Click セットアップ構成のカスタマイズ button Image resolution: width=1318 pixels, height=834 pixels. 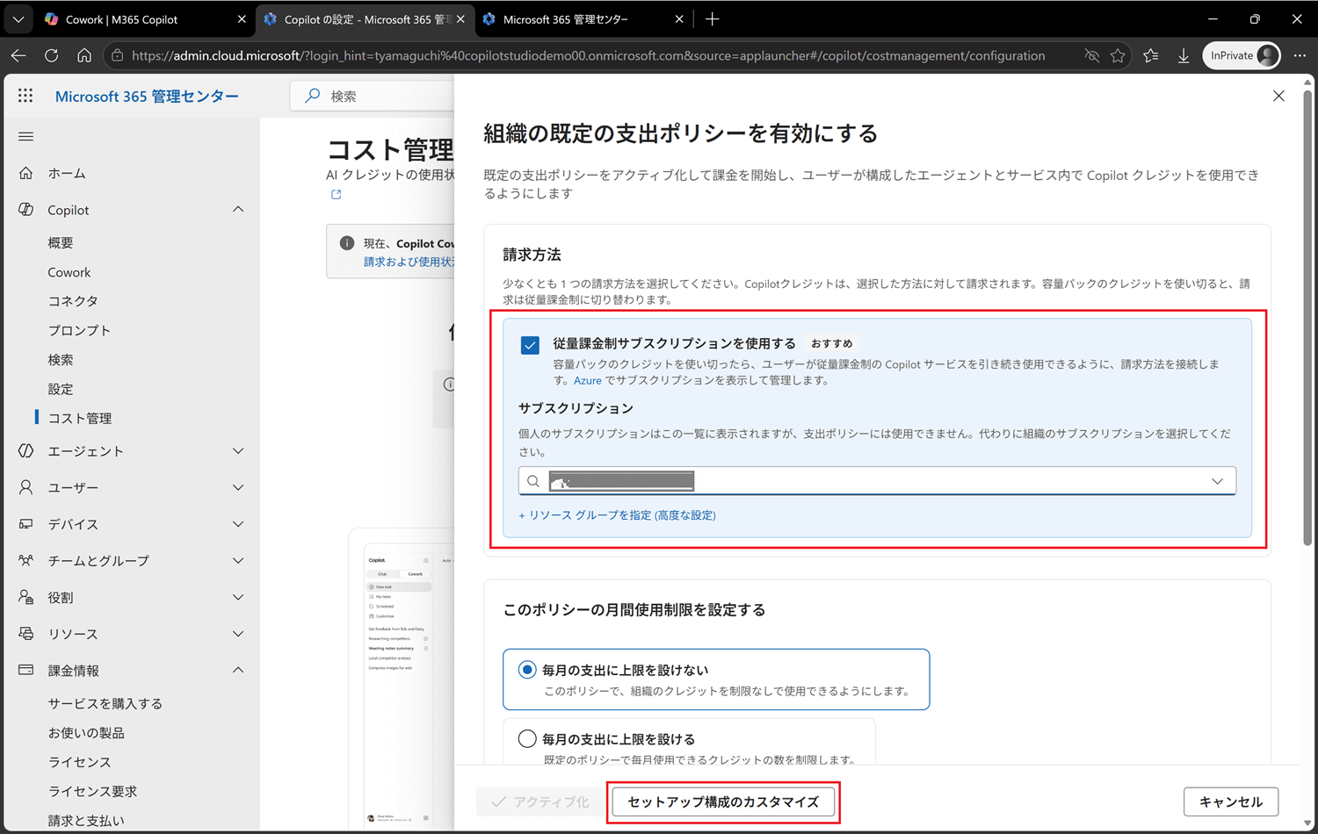pyautogui.click(x=723, y=802)
